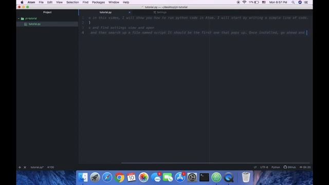
Task: Click the Atom icon in the Dock
Action: 216,177
